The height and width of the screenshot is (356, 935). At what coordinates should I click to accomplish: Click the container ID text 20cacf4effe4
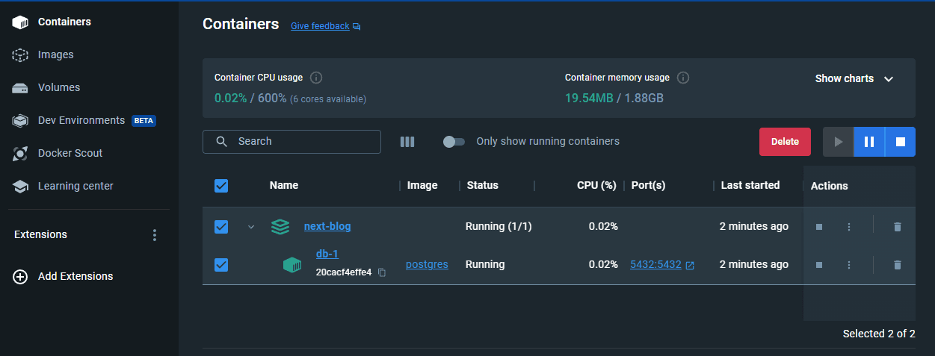[x=344, y=272]
